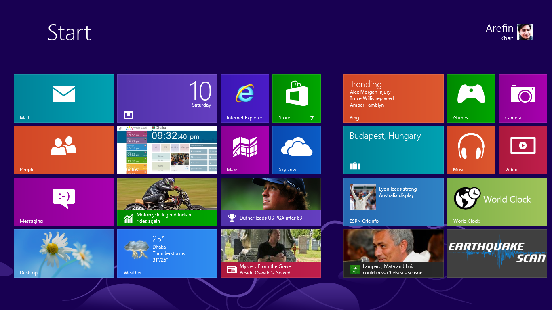Screen dimensions: 552x310
Task: Click the "Weather" tile label
Action: (133, 273)
